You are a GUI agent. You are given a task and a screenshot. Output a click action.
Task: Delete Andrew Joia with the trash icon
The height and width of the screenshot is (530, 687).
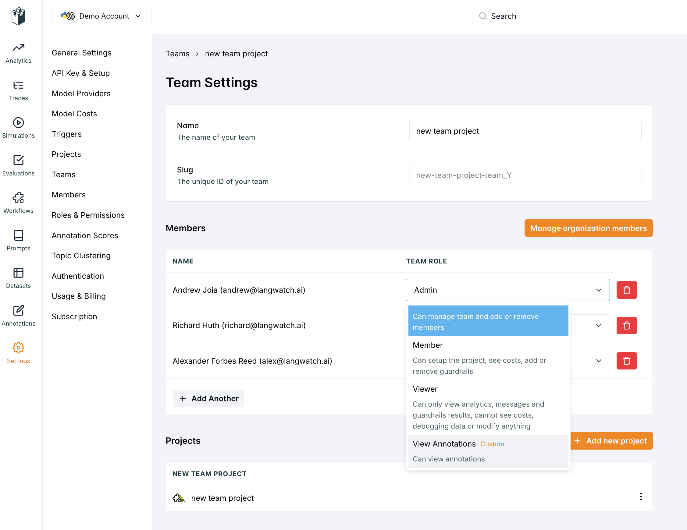pyautogui.click(x=626, y=290)
